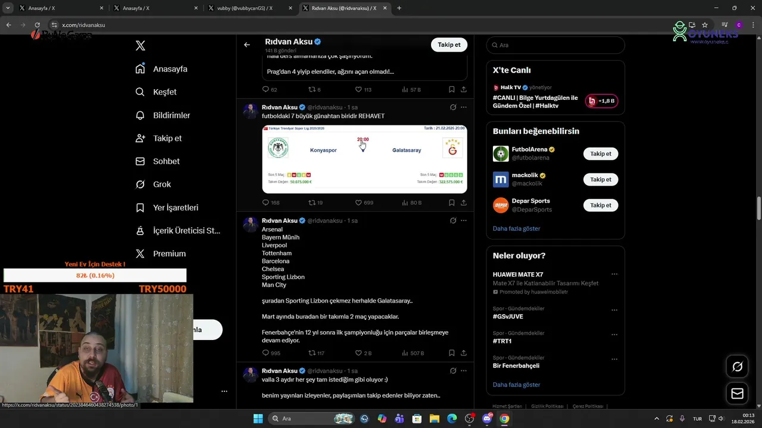Retweet the tweet showing 6 reposts
762x428 pixels.
coord(311,89)
